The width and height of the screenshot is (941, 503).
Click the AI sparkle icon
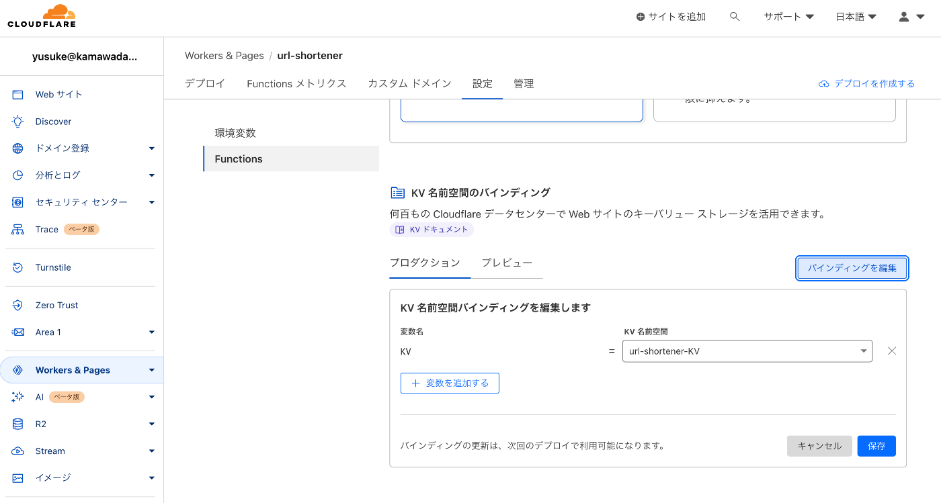pyautogui.click(x=18, y=397)
